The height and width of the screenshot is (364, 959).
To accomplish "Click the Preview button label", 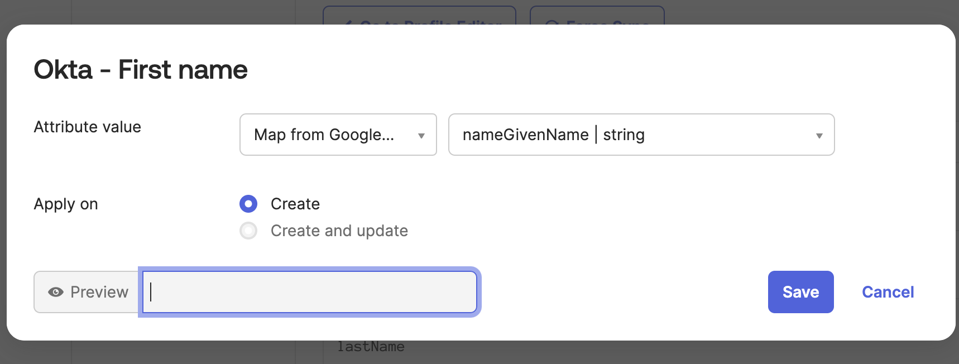I will click(99, 292).
